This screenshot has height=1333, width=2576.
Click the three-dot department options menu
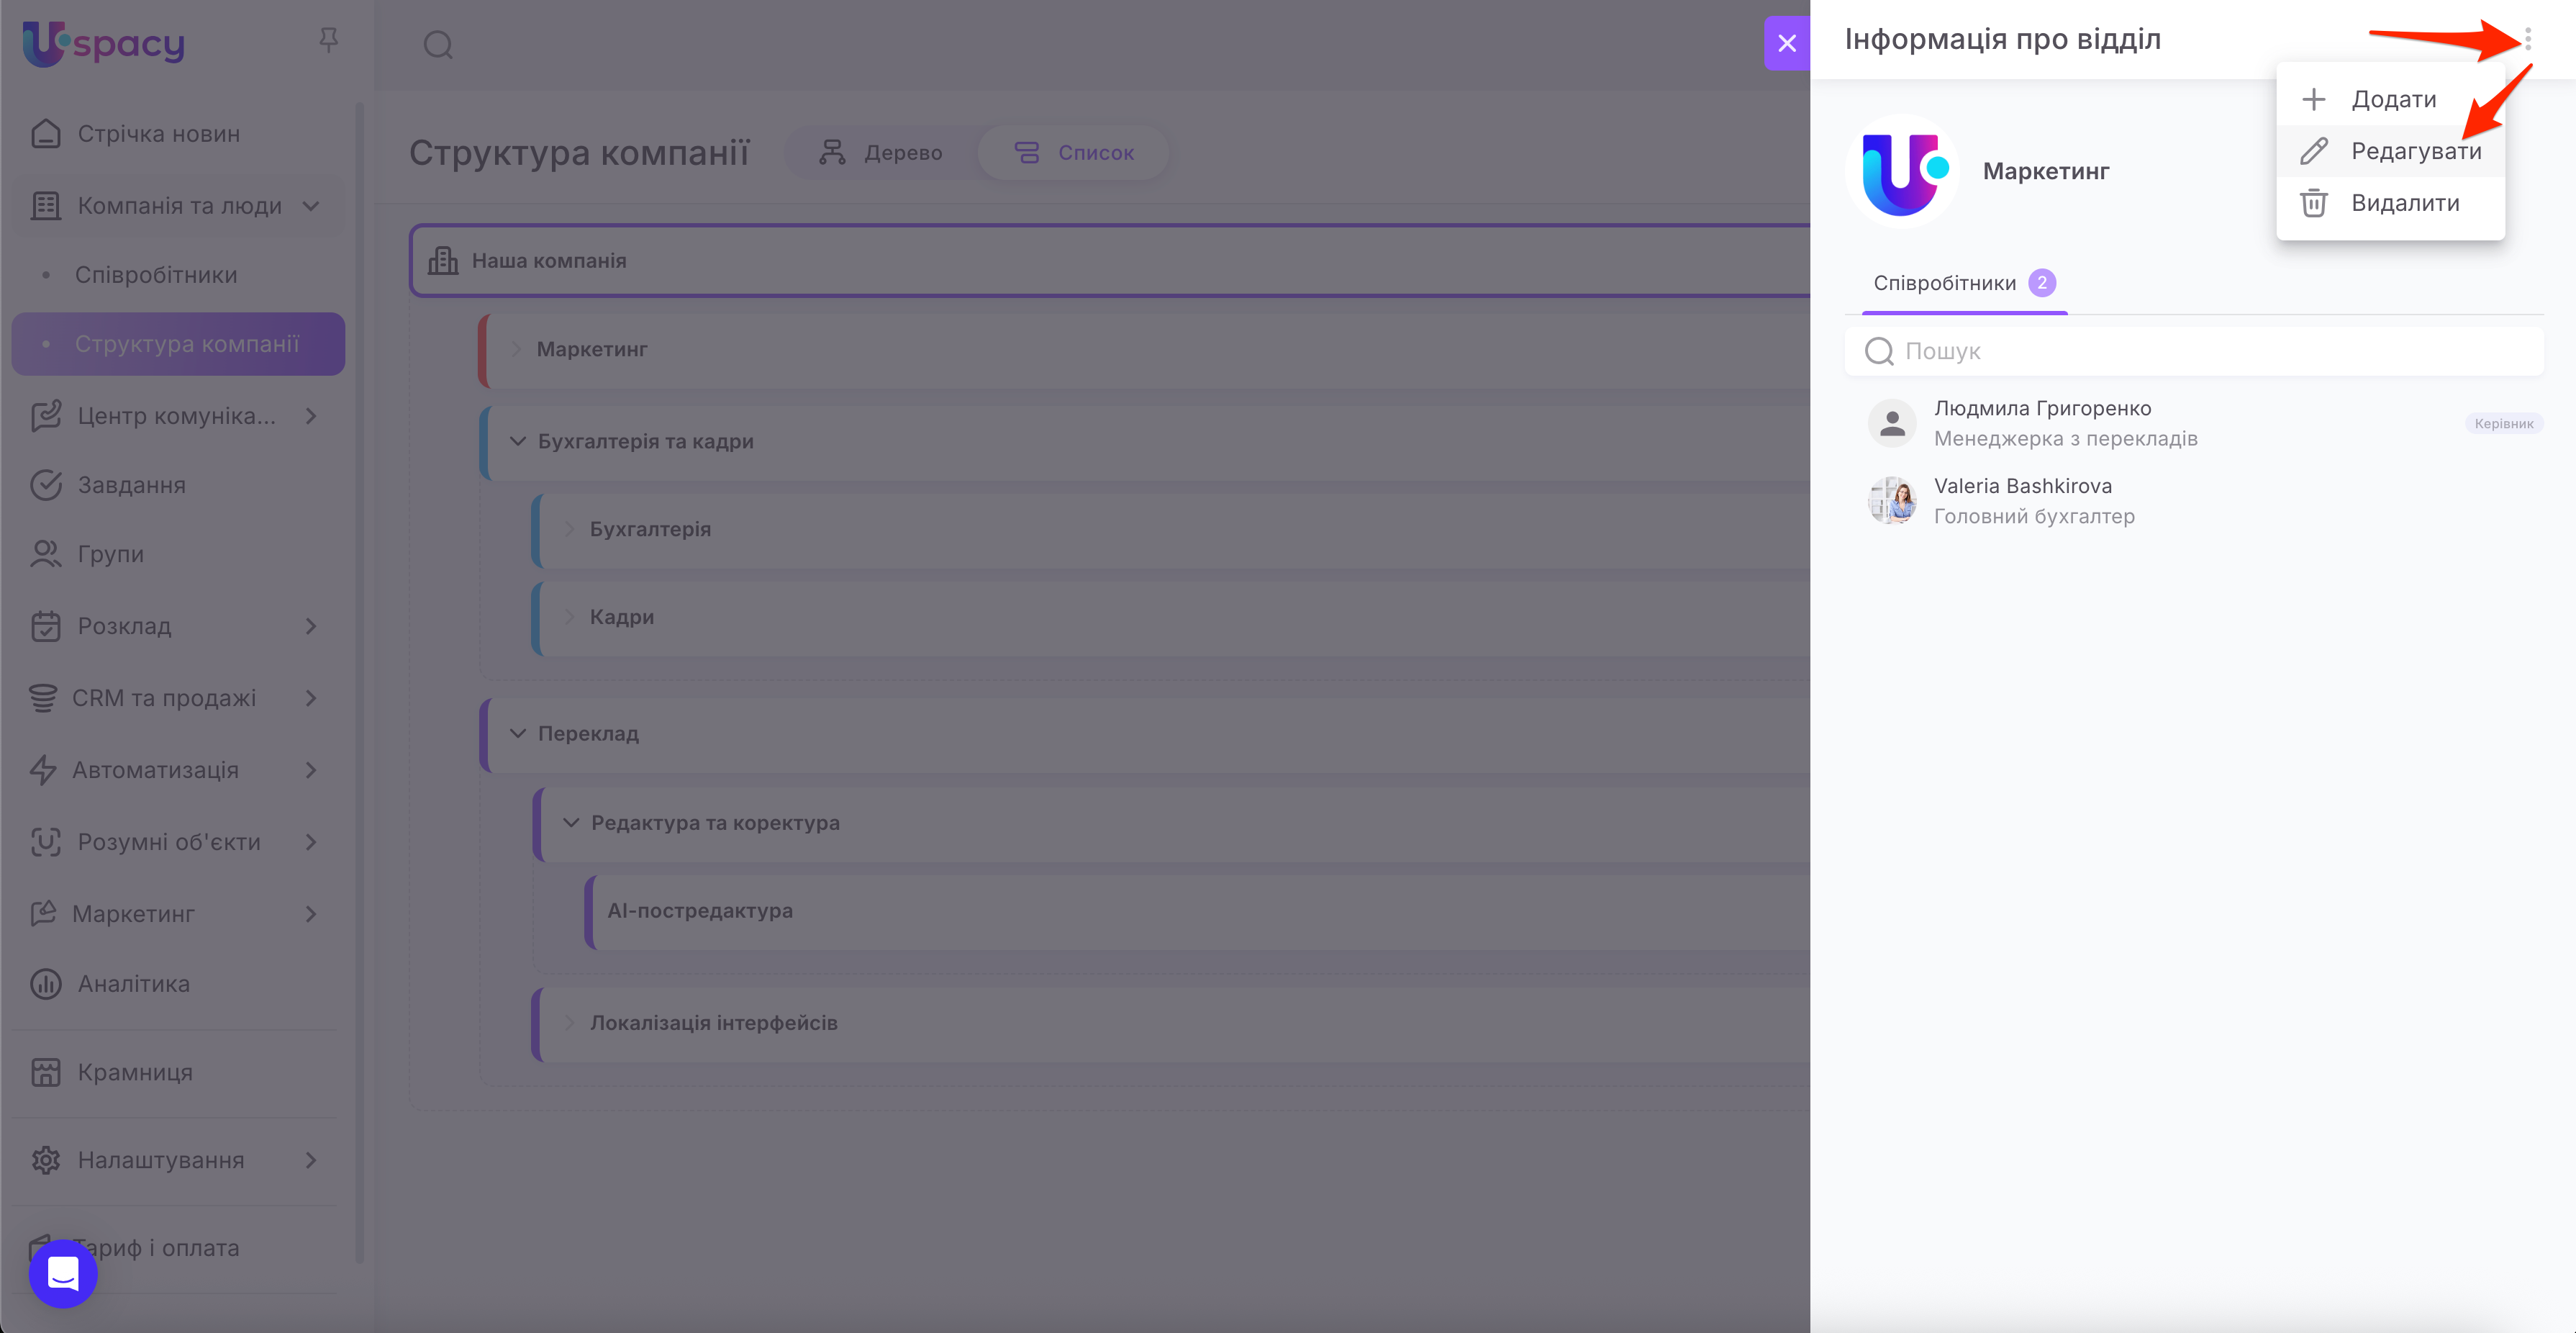pyautogui.click(x=2527, y=39)
